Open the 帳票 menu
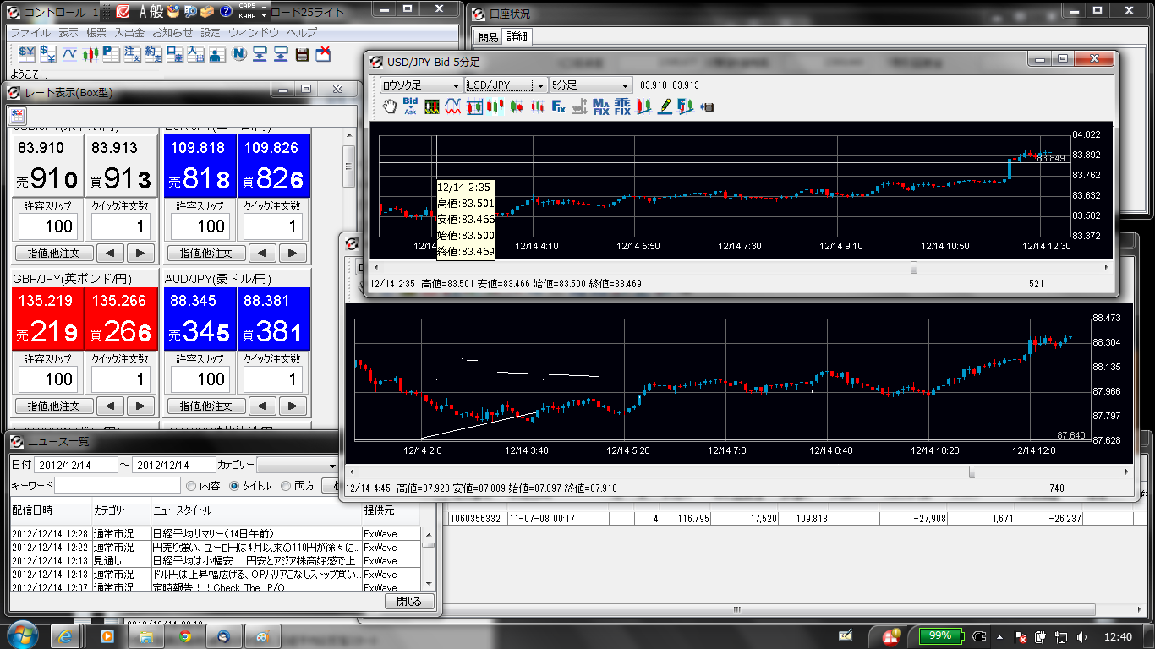Viewport: 1155px width, 649px height. (x=96, y=32)
